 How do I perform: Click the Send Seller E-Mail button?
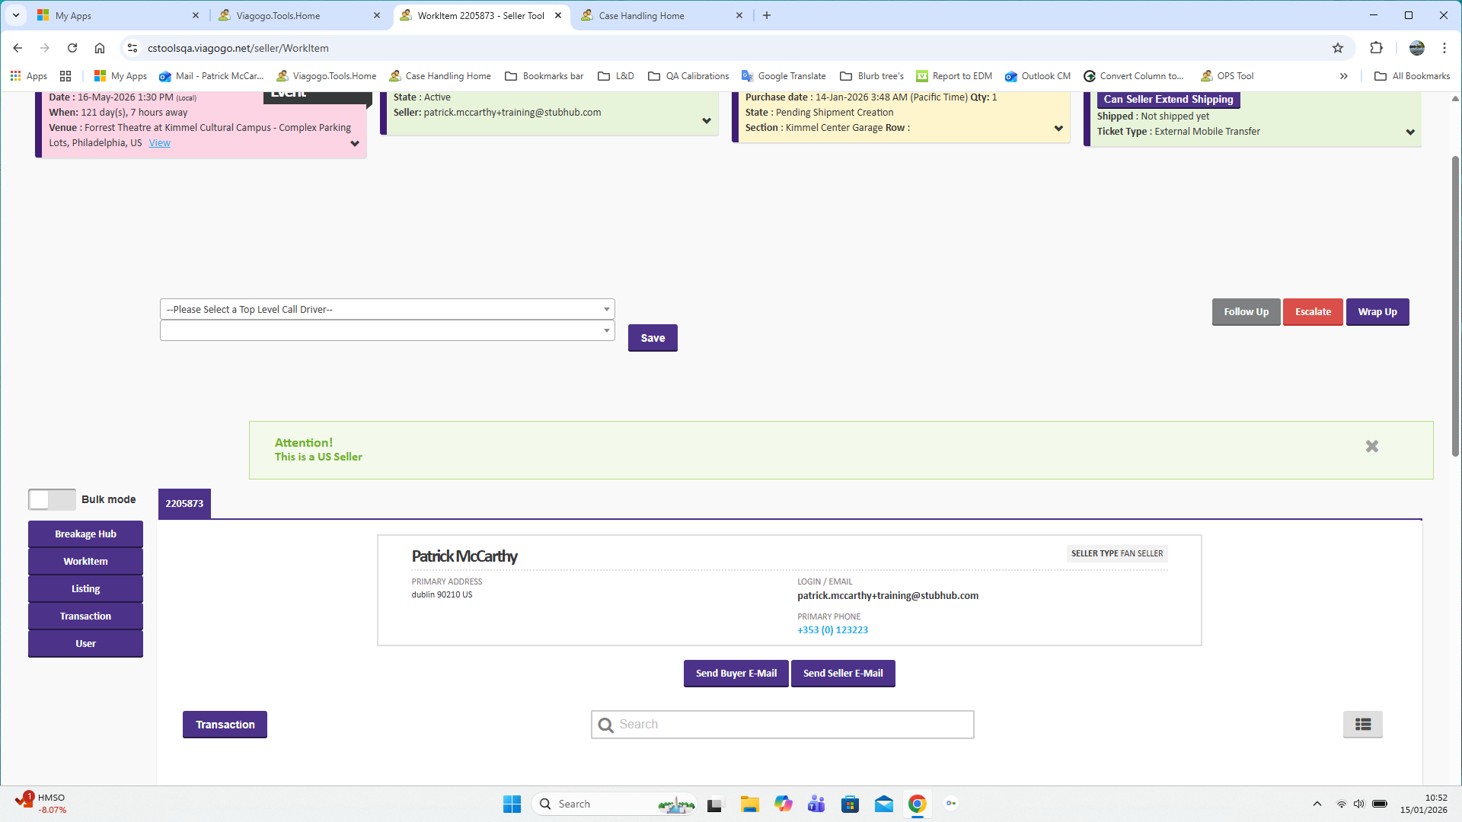843,674
